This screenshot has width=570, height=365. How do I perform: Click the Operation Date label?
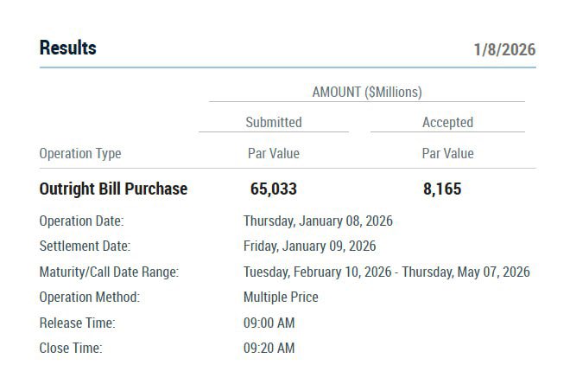pyautogui.click(x=81, y=221)
